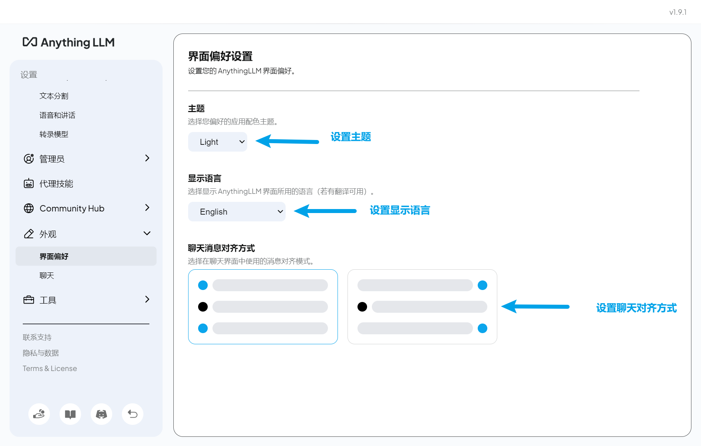Open 联系支持 link
The height and width of the screenshot is (446, 701).
[37, 337]
